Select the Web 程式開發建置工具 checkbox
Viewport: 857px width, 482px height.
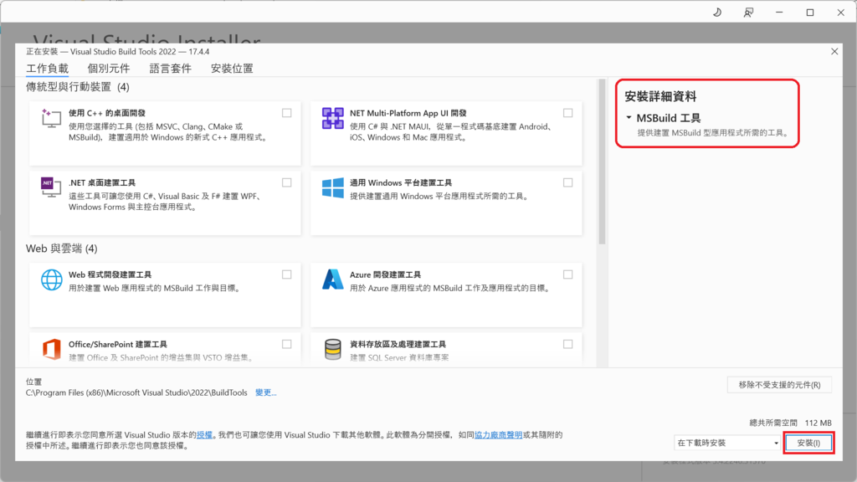click(286, 274)
